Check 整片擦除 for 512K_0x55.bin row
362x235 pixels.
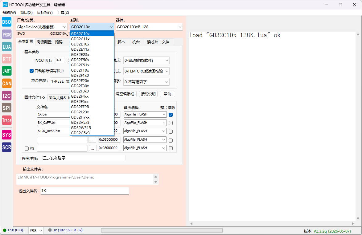coord(171,131)
